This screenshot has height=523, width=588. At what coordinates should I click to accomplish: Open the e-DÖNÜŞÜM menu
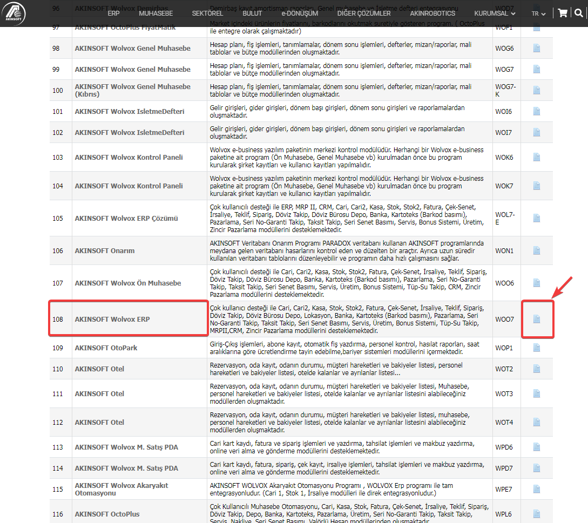(300, 13)
